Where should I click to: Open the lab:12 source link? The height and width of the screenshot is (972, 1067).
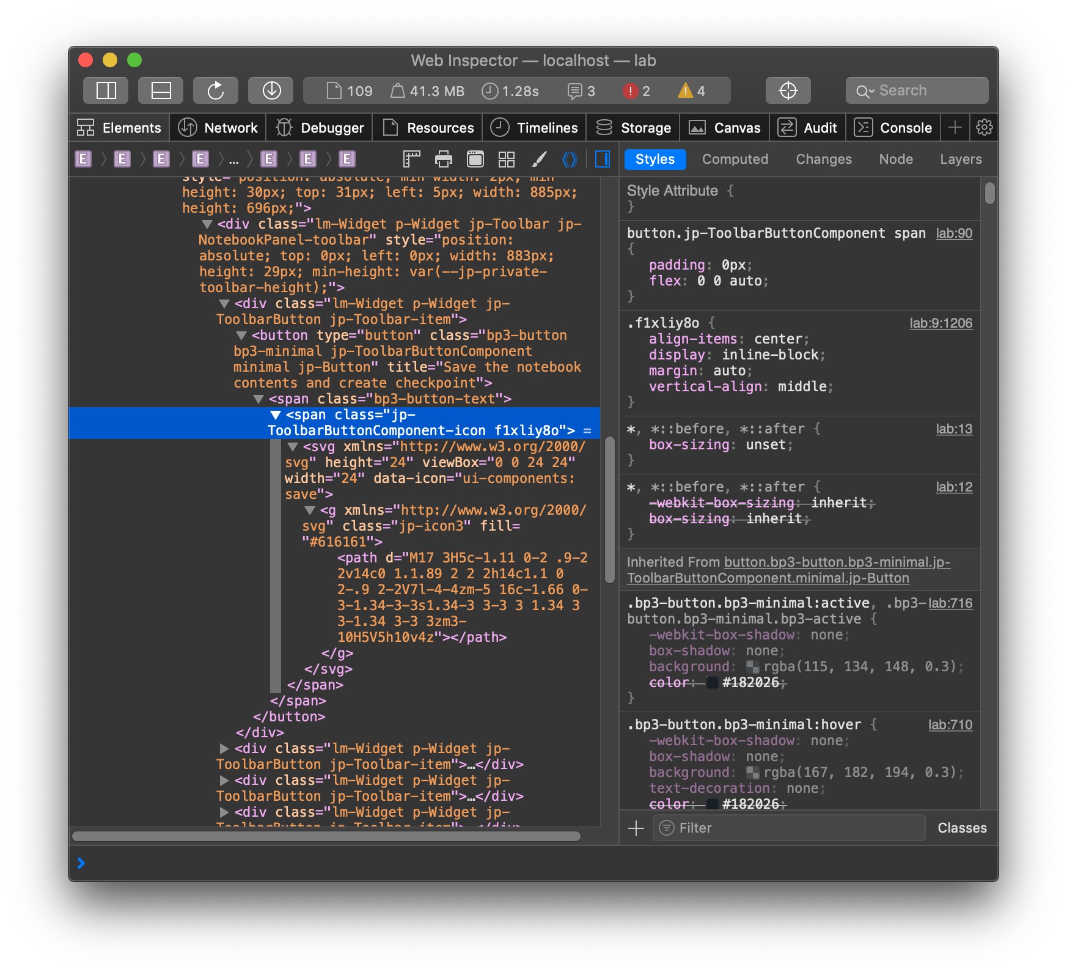pos(954,487)
